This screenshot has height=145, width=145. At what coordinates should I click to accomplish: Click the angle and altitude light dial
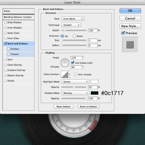coord(65,63)
